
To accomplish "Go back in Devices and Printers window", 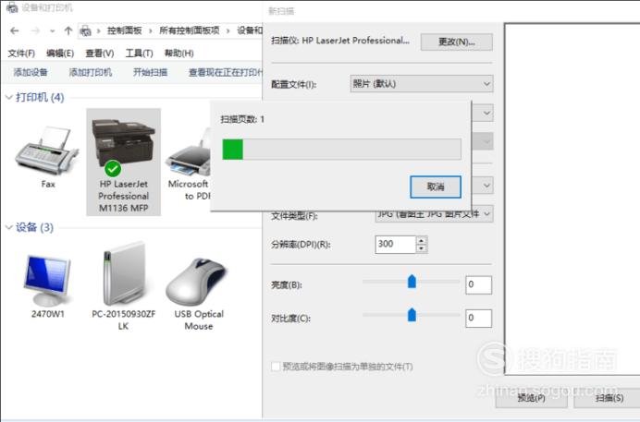I will (x=15, y=31).
